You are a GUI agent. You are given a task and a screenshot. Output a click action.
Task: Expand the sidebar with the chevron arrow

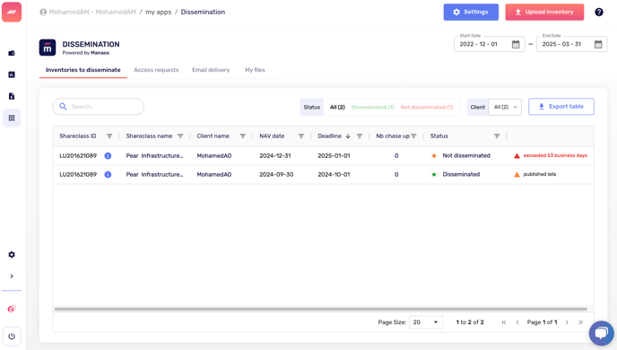pyautogui.click(x=12, y=276)
